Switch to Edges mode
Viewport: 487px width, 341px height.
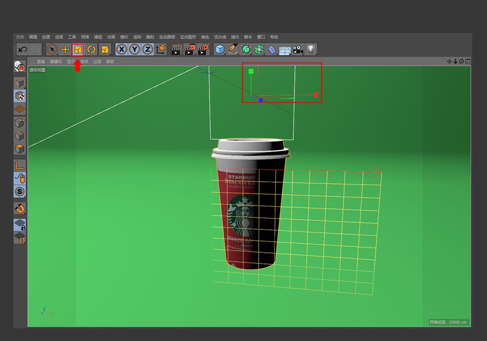pos(20,135)
